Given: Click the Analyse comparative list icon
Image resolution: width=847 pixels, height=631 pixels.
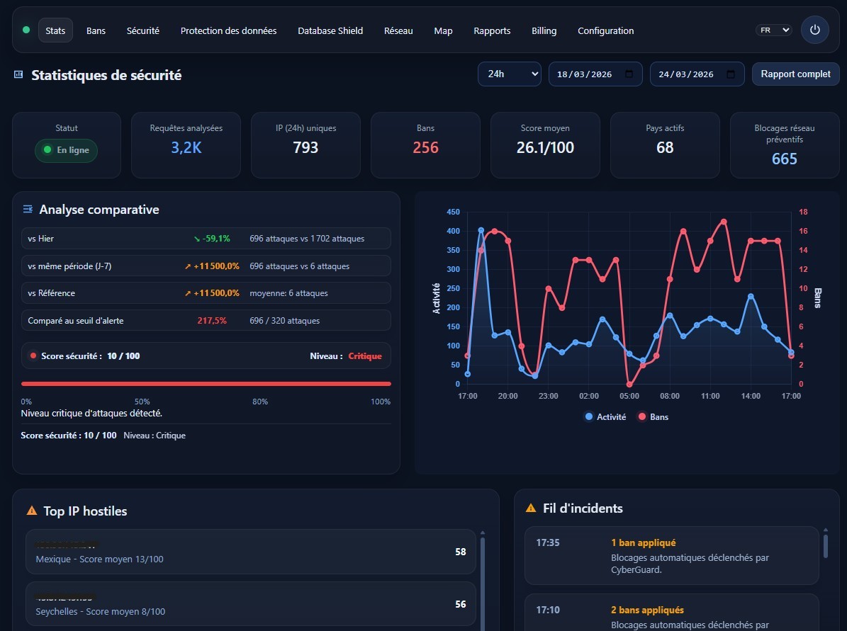Looking at the screenshot, I should click(x=28, y=210).
